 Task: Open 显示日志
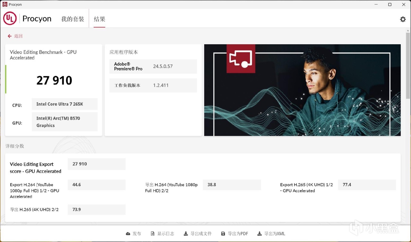point(162,234)
